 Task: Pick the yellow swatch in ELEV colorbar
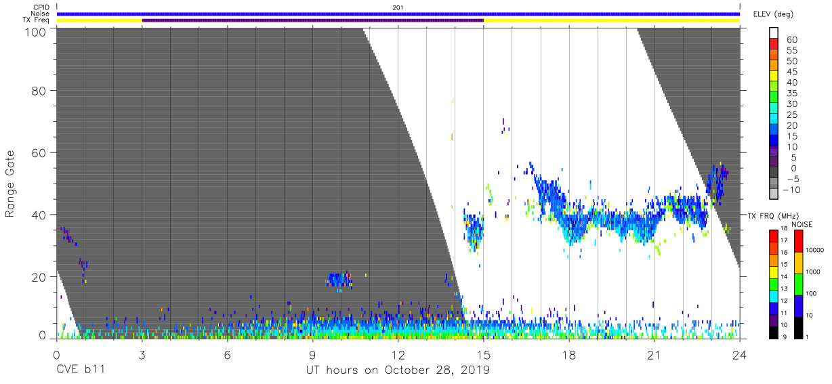coord(773,77)
